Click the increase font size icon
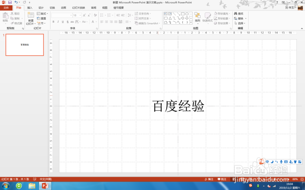Screen dimensions: 305x190 coord(84,15)
